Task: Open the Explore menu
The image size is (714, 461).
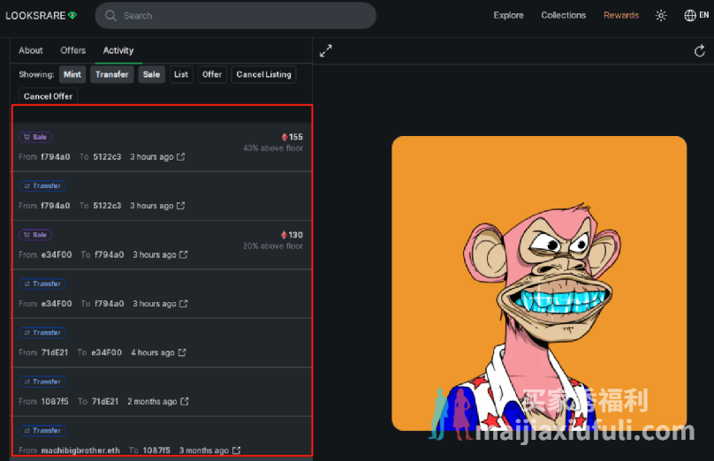Action: tap(508, 15)
